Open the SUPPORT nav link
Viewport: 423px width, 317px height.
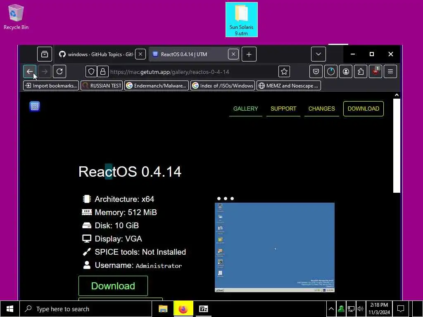pos(283,109)
